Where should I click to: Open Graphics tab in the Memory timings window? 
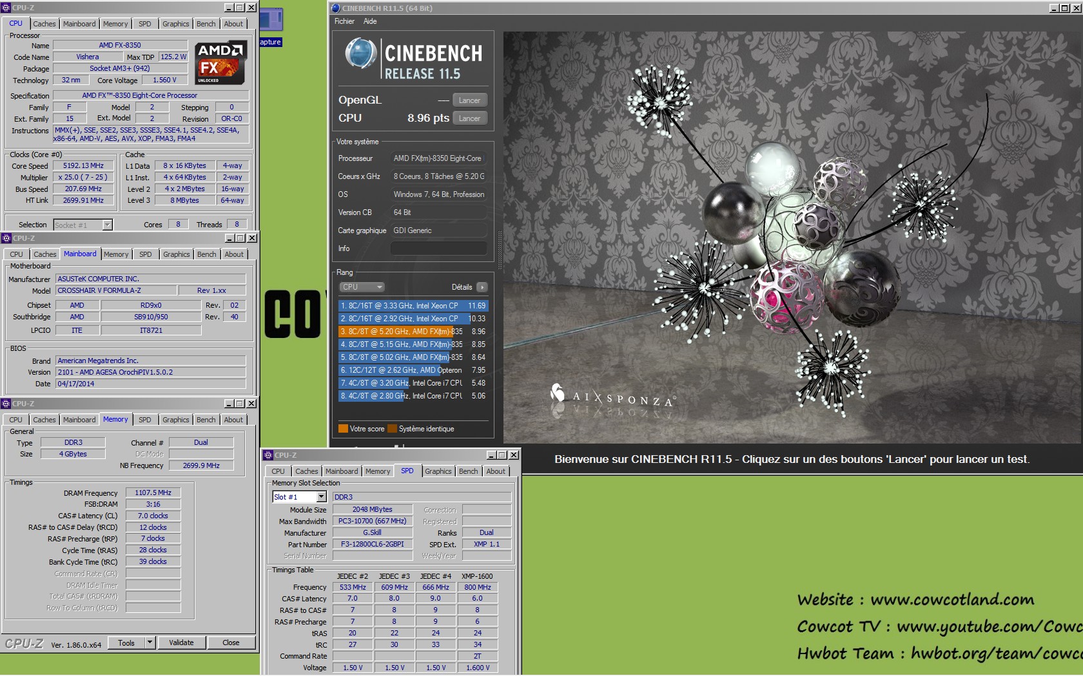click(x=176, y=420)
